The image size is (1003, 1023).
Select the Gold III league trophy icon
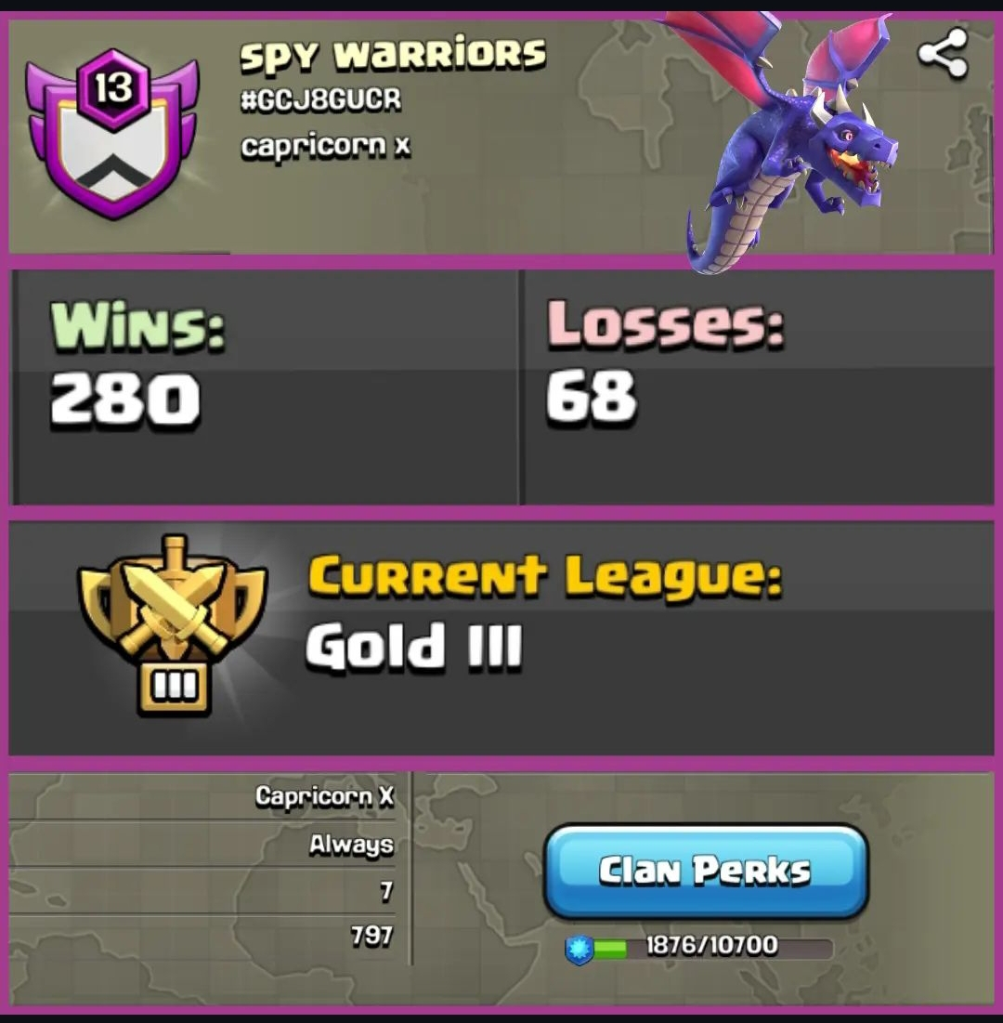pyautogui.click(x=172, y=625)
